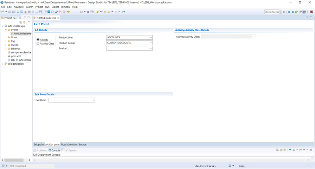This screenshot has height=169, width=315.
Task: Select the Activity Class radio button
Action: pos(38,44)
